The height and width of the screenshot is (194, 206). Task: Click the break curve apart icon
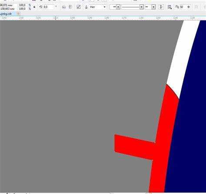(x=79, y=7)
